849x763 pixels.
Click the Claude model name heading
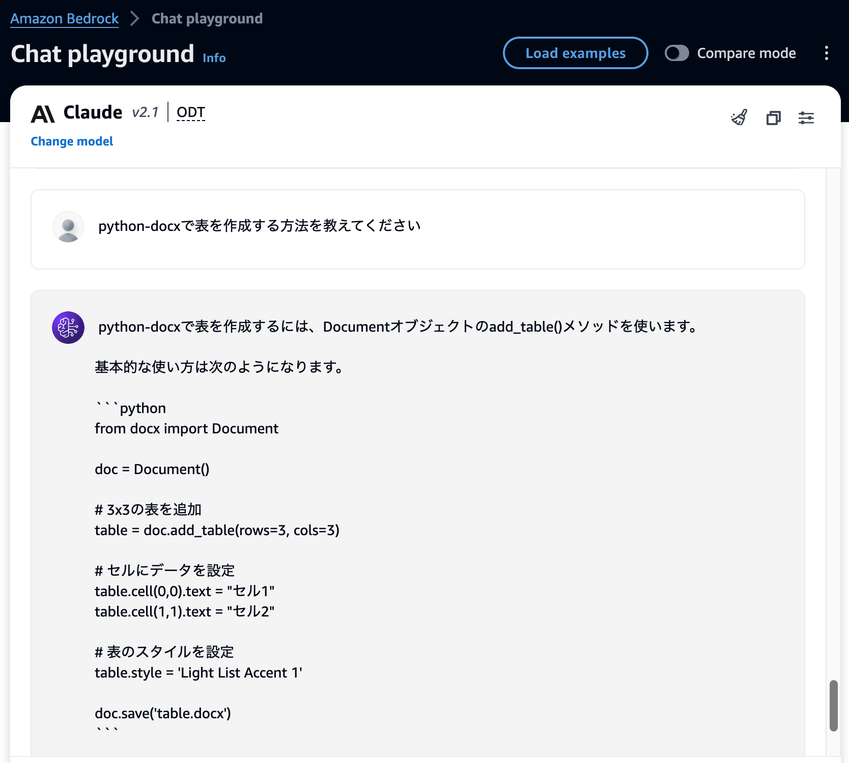click(93, 112)
